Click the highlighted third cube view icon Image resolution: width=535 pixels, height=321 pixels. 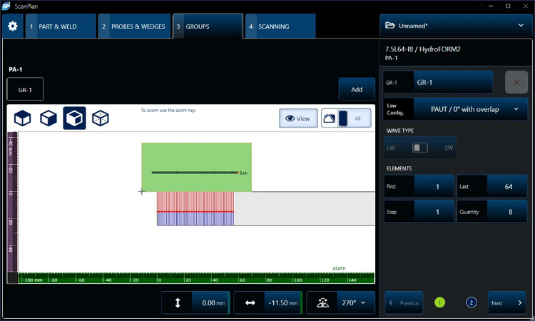coord(74,118)
